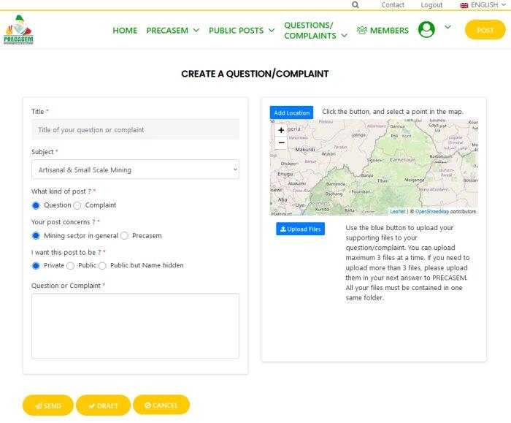Select the Complaint radio button
The width and height of the screenshot is (511, 423).
point(77,205)
